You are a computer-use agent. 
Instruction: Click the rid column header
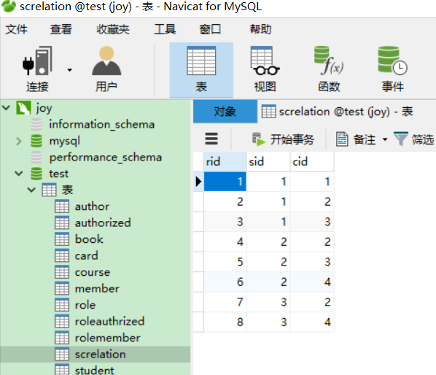[x=225, y=161]
